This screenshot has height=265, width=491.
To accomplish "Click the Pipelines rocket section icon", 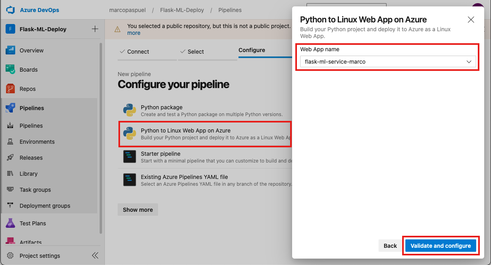I will (10, 108).
